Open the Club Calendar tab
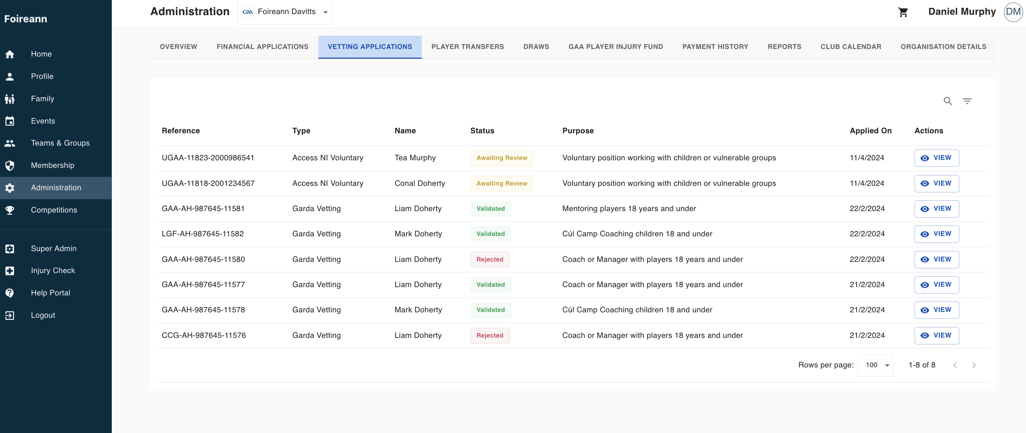The image size is (1026, 433). [851, 47]
